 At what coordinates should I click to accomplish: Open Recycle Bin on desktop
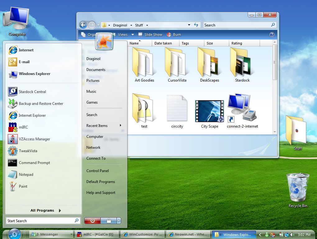[x=298, y=190]
